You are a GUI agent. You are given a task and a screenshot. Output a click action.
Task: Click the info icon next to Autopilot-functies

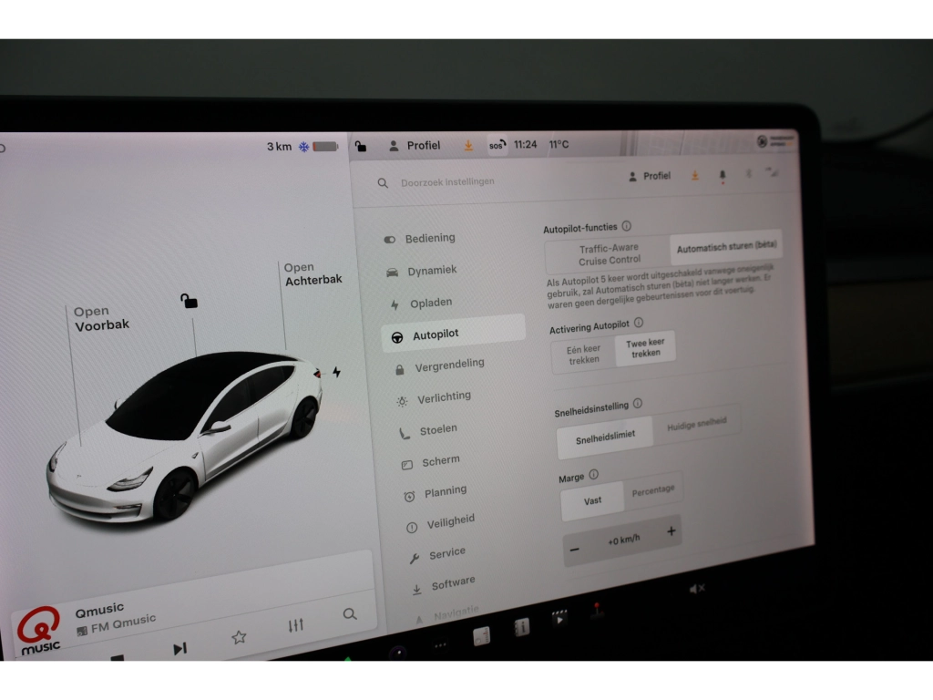(x=627, y=227)
